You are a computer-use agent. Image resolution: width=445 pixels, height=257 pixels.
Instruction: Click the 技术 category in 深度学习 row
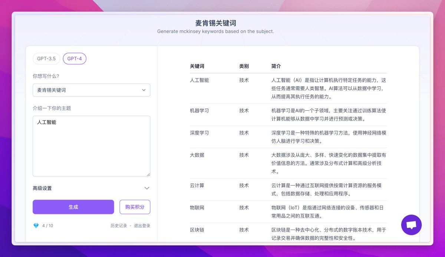pyautogui.click(x=244, y=133)
